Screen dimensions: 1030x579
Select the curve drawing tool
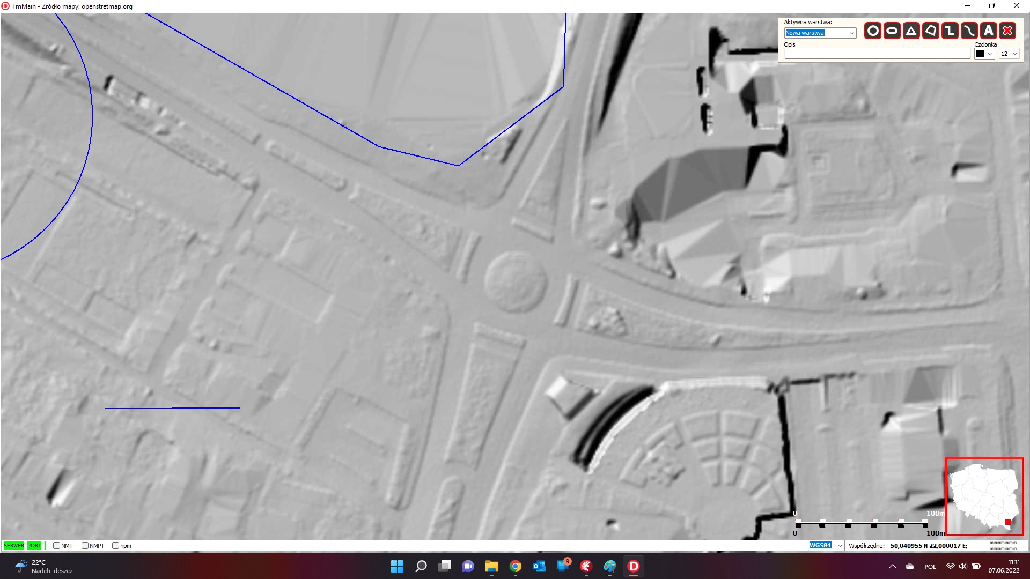[x=968, y=31]
